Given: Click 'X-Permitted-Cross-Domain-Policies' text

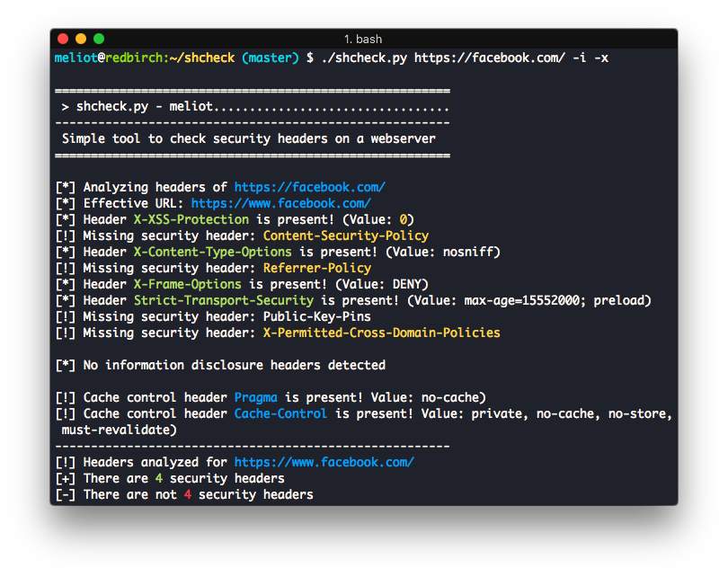Looking at the screenshot, I should coord(382,333).
